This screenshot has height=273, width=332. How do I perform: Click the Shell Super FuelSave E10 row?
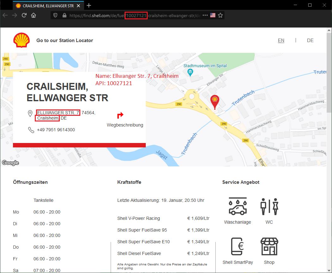pos(163,242)
